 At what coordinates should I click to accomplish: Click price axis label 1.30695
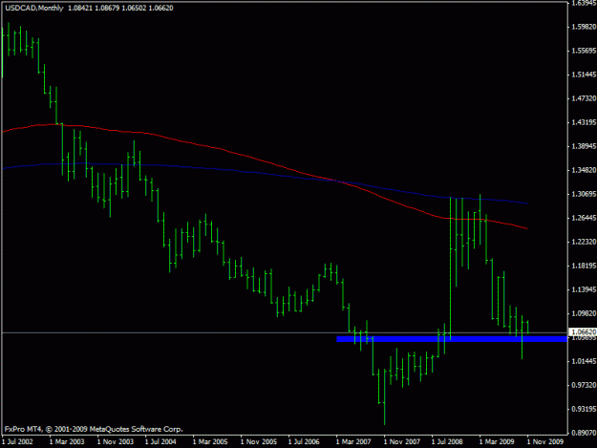click(584, 195)
